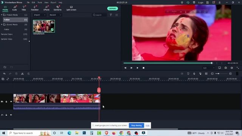Collapse the Shared Media tree
Screen dimensions: 242x136
(x=2, y=25)
